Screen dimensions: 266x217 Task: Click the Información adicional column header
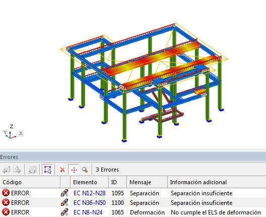[217, 182]
